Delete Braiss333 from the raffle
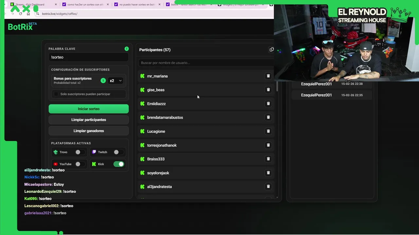This screenshot has width=419, height=235. [x=268, y=159]
